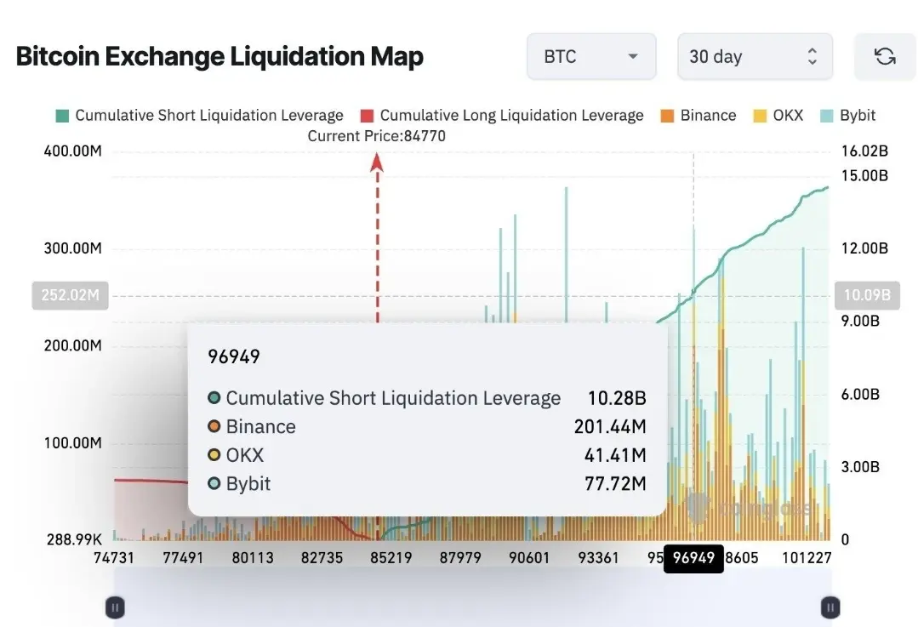Click the 30 day up/down stepper arrows
This screenshot has width=918, height=627.
click(x=812, y=57)
